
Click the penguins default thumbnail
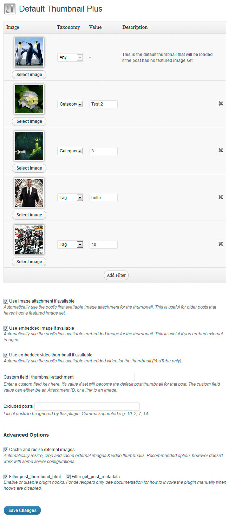pos(29,52)
